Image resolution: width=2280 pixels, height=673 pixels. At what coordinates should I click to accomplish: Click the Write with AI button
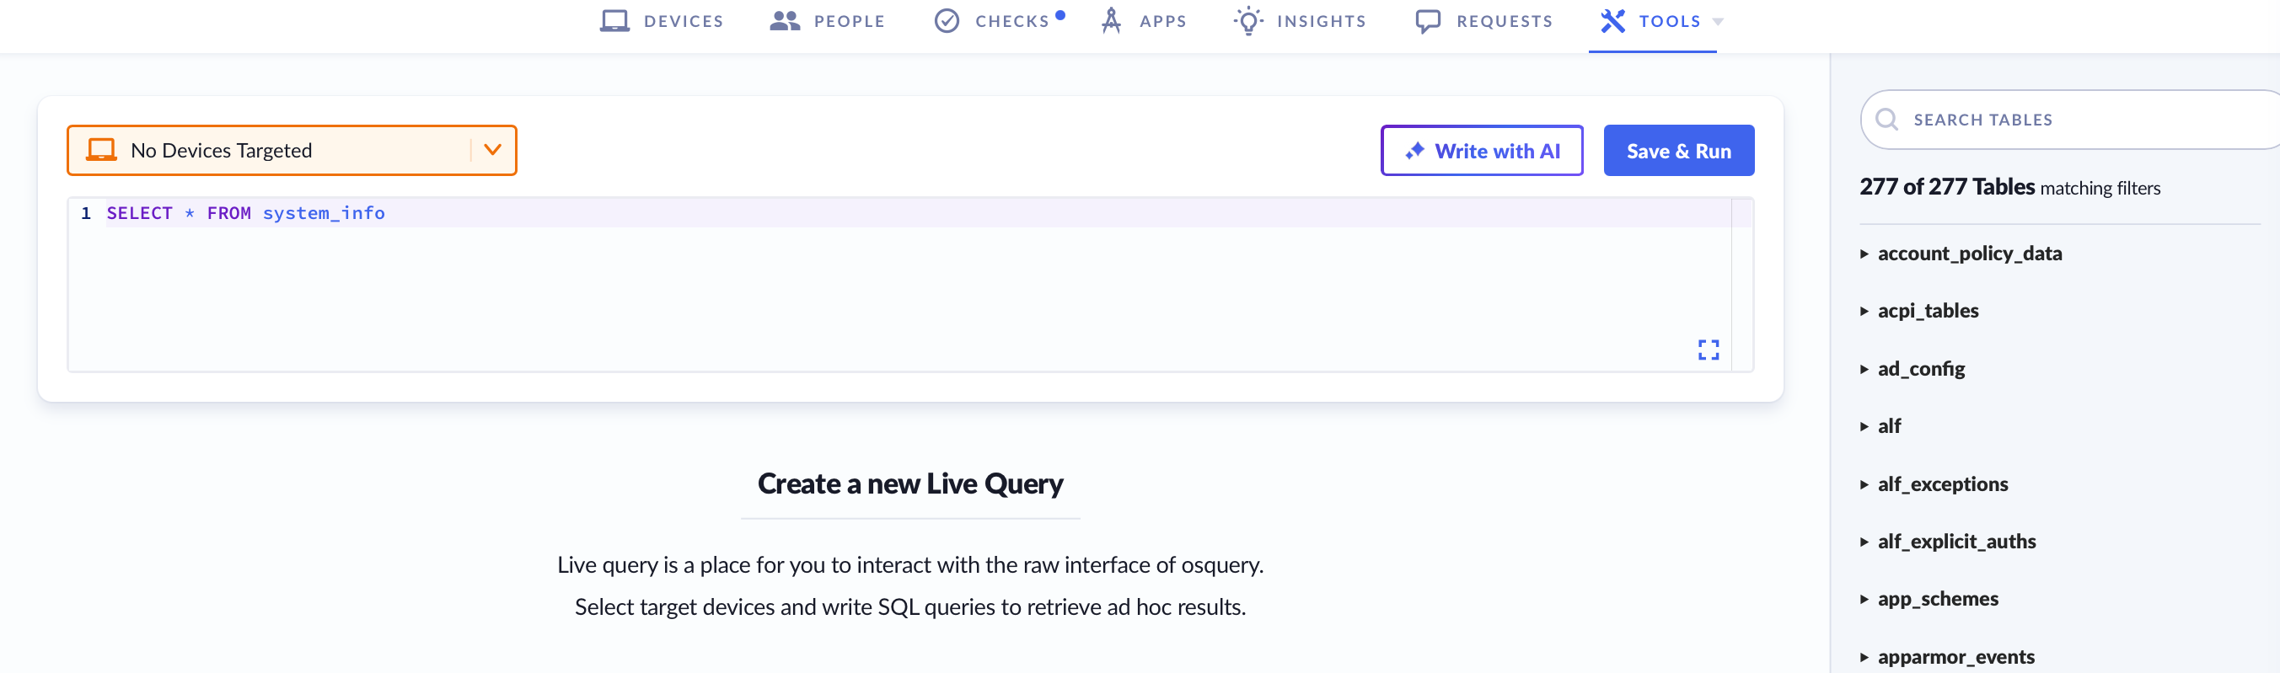(x=1482, y=150)
